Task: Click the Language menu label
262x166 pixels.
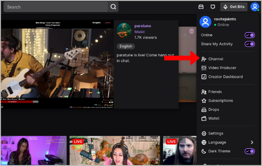Action: (x=217, y=142)
